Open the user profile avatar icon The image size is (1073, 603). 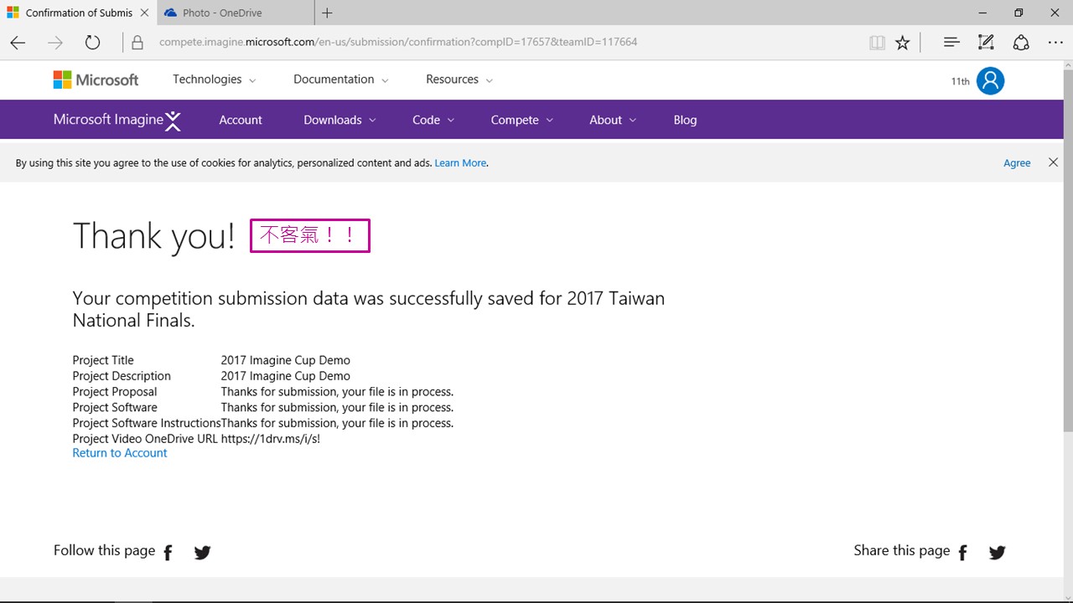pos(990,80)
